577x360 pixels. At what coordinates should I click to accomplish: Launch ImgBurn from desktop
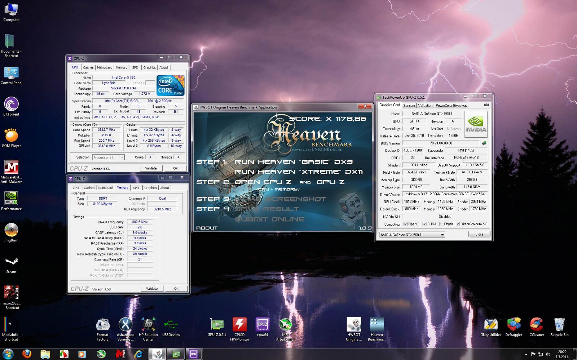[11, 231]
